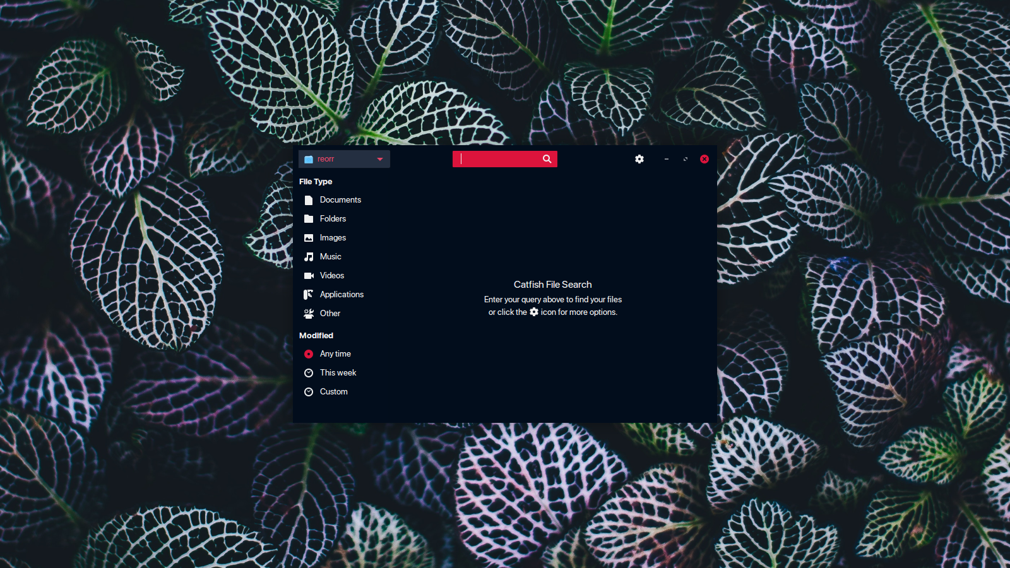Image resolution: width=1010 pixels, height=568 pixels.
Task: Click the magnifying glass search icon
Action: tap(547, 159)
